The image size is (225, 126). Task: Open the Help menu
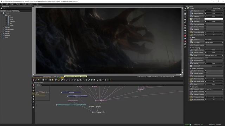(37, 4)
